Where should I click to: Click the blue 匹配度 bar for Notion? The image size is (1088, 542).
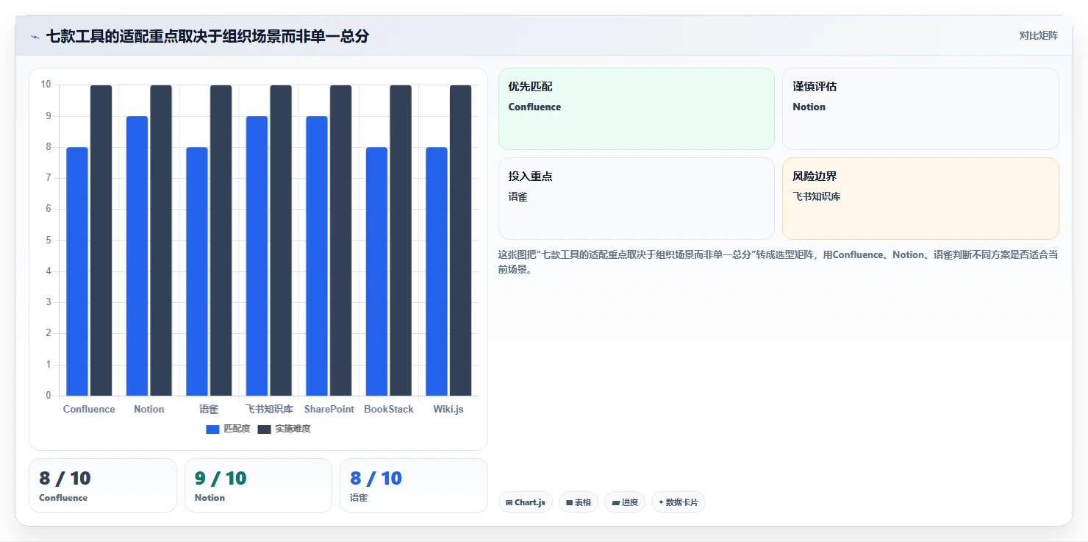pyautogui.click(x=137, y=256)
